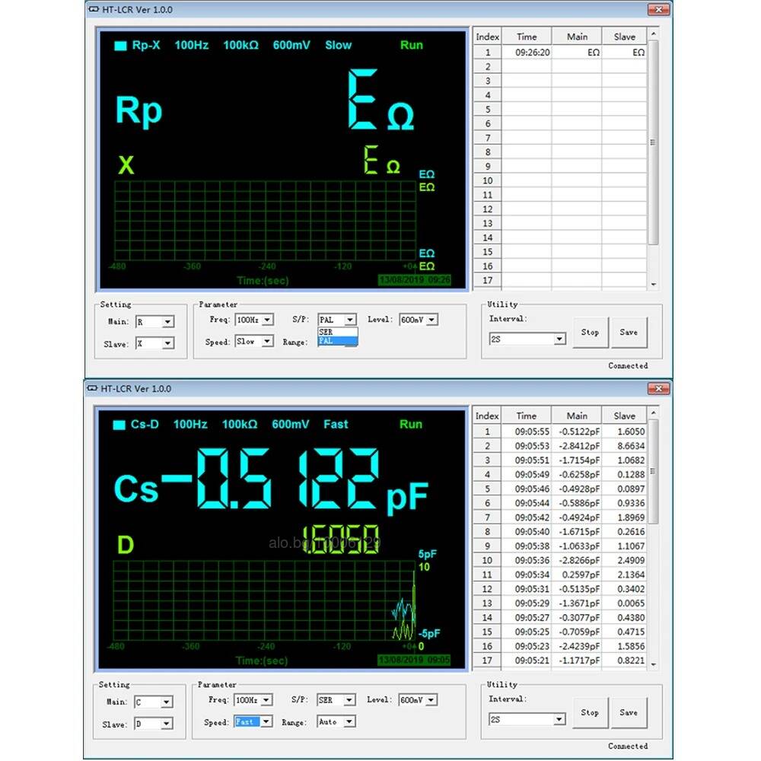Screen dimensions: 761x761
Task: Open S/P dropdown showing PAL
Action: click(x=338, y=320)
